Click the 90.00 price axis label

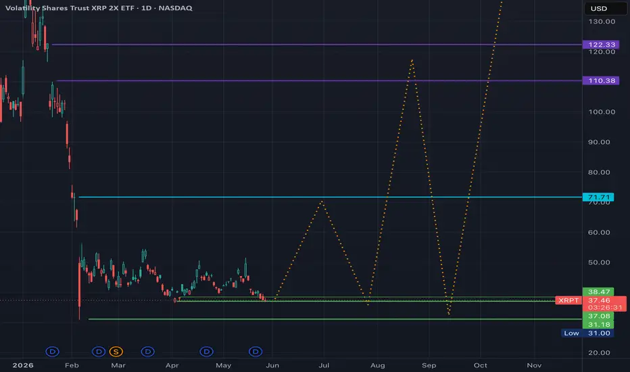click(x=599, y=142)
